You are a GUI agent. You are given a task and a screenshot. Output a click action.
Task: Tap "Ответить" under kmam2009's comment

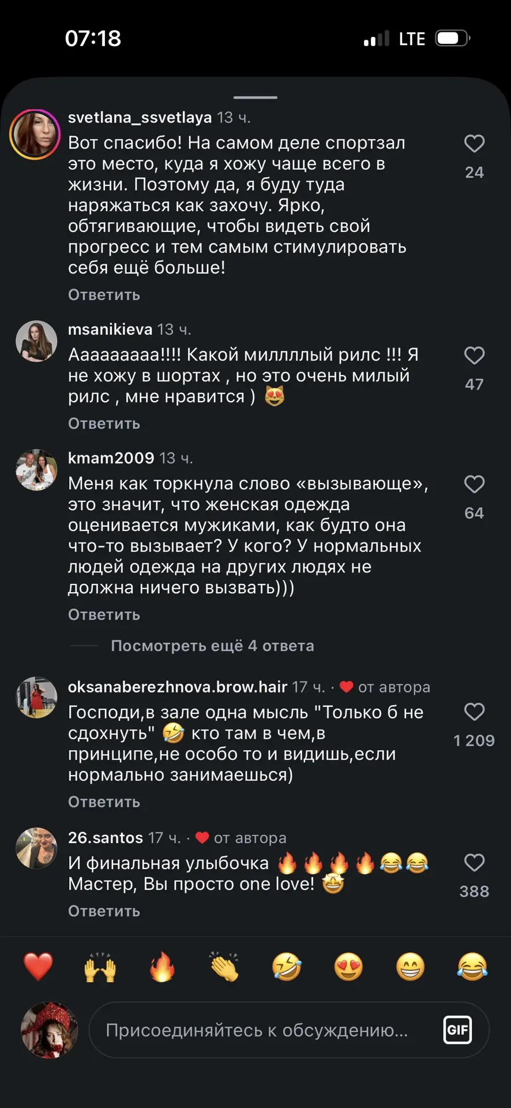[104, 615]
